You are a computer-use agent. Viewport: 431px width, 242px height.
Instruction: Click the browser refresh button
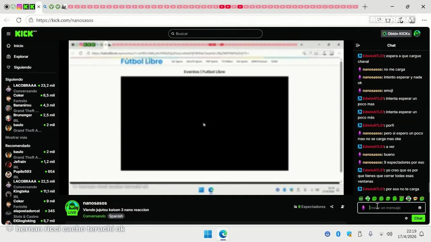(x=19, y=20)
